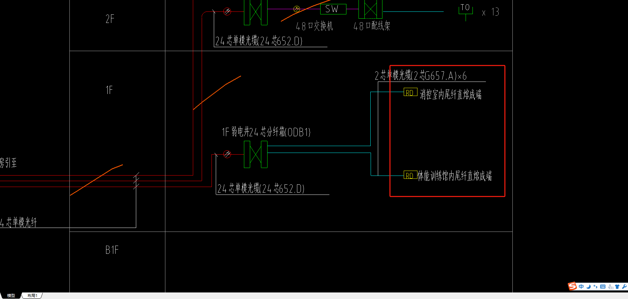The width and height of the screenshot is (628, 299).
Task: Click the IME user account icon
Action: click(x=611, y=287)
